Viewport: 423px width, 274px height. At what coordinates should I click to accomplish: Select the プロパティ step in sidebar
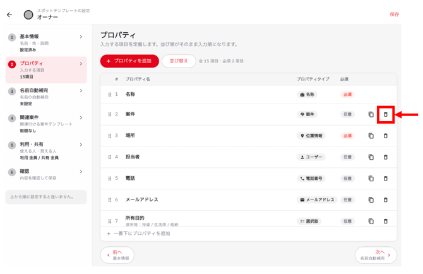point(46,70)
